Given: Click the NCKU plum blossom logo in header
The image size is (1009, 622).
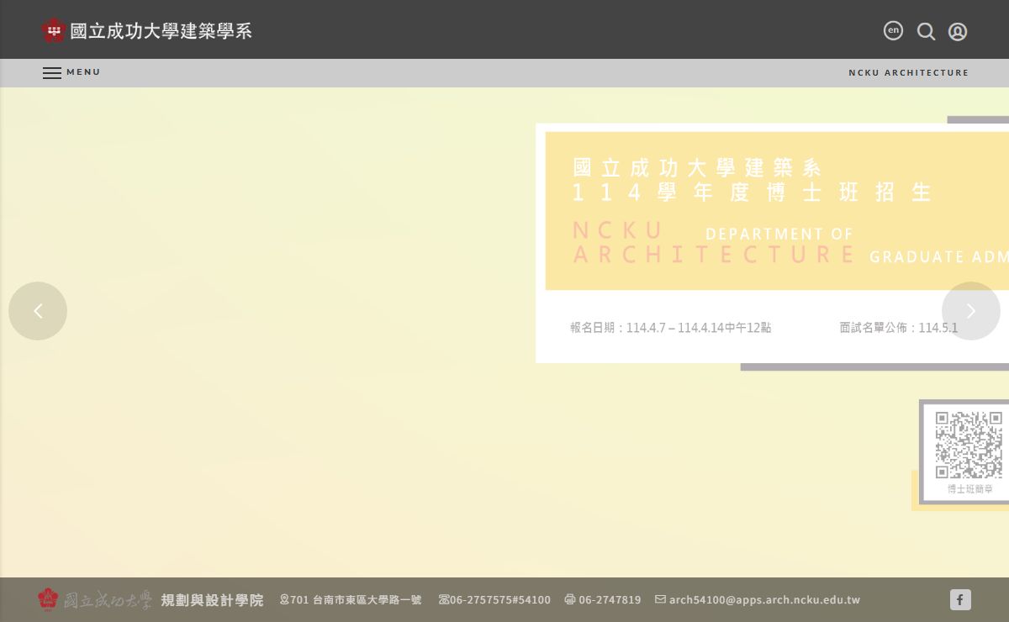Looking at the screenshot, I should point(54,31).
